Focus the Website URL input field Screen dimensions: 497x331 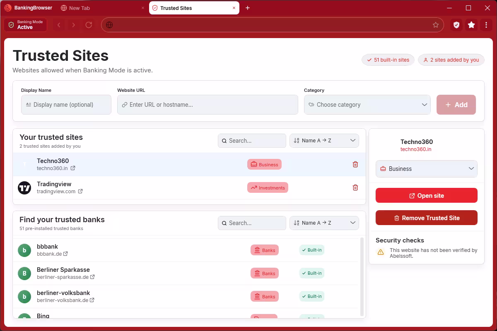tap(207, 105)
